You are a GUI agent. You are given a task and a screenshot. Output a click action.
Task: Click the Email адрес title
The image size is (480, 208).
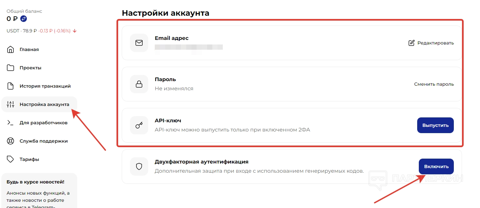click(x=171, y=38)
